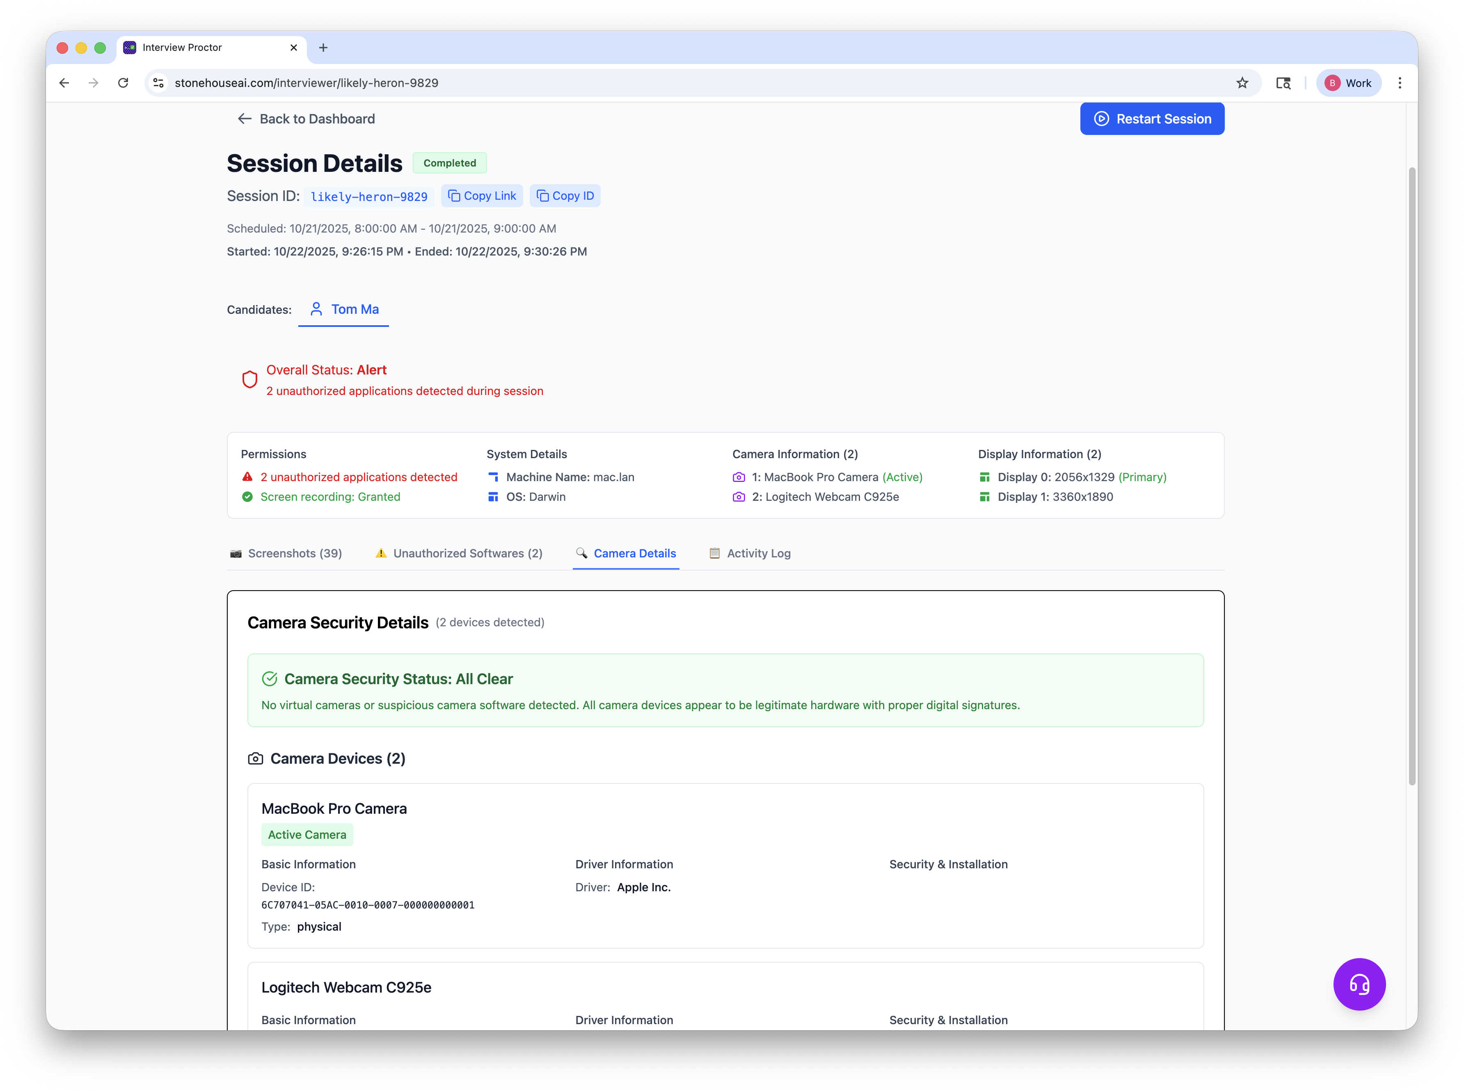Click the purple headset support icon

pyautogui.click(x=1358, y=984)
